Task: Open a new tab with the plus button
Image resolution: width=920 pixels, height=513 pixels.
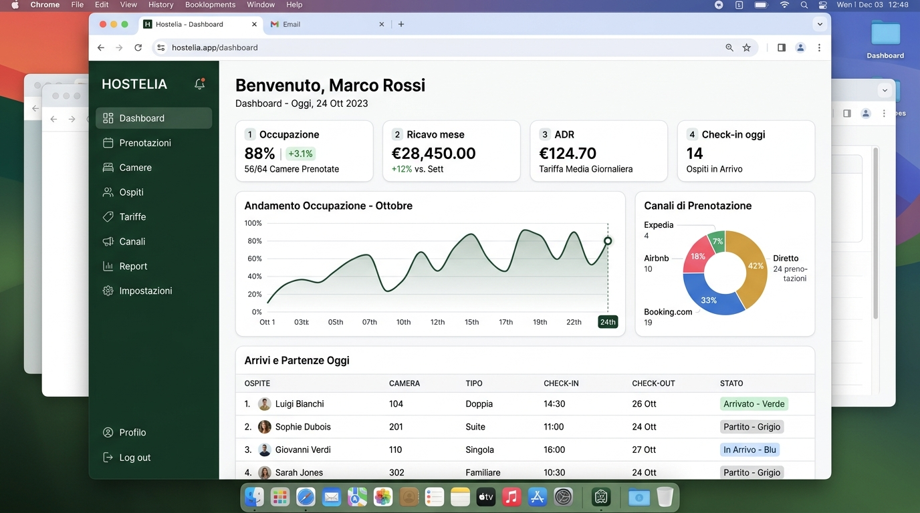Action: coord(401,24)
